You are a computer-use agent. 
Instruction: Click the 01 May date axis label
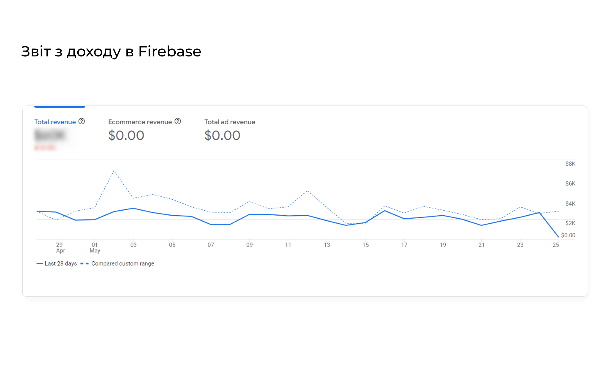[x=95, y=247]
